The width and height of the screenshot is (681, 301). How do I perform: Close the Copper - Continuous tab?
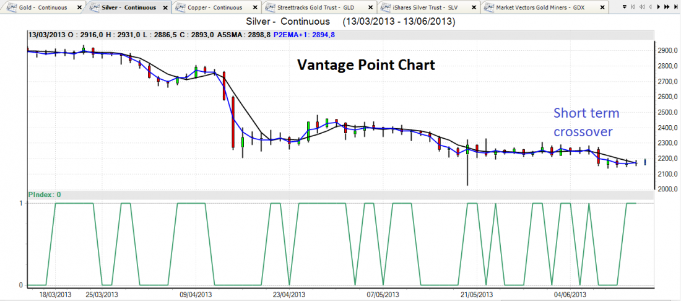pos(256,7)
